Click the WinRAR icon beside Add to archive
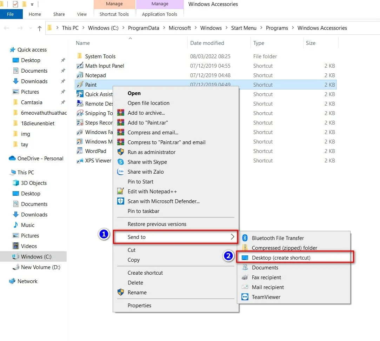 tap(120, 113)
